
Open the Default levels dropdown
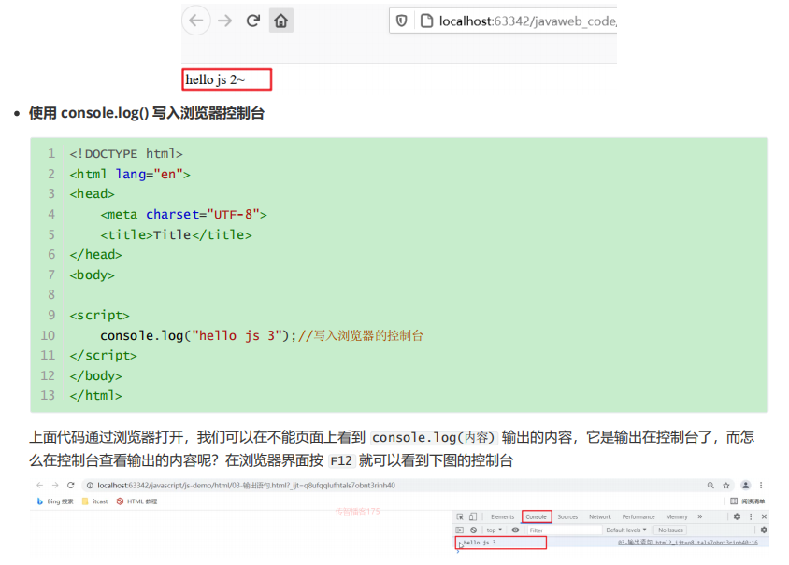626,530
